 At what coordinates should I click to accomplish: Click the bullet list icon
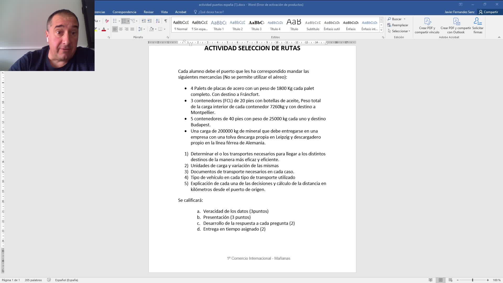coord(115,21)
